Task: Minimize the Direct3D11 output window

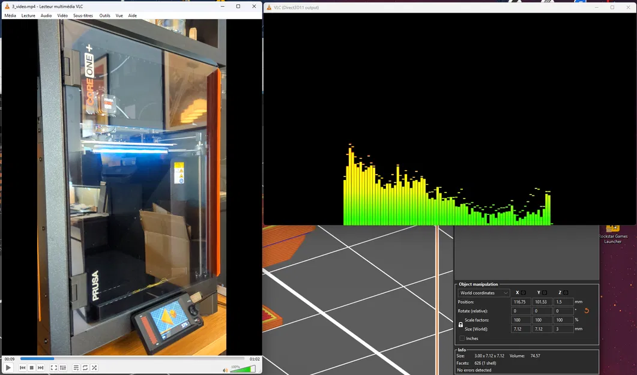Action: pos(597,7)
